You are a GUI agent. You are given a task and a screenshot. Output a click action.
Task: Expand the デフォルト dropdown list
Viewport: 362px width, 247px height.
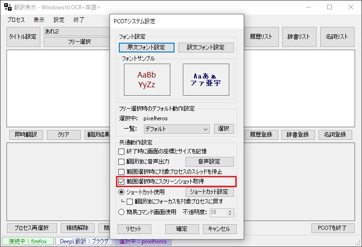(x=177, y=129)
